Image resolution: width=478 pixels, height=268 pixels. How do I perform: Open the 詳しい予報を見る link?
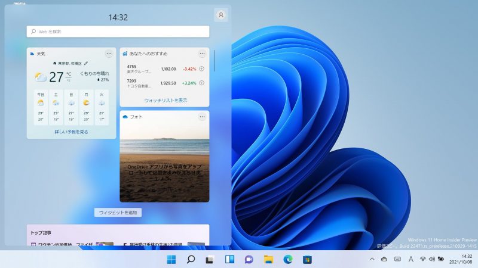71,132
